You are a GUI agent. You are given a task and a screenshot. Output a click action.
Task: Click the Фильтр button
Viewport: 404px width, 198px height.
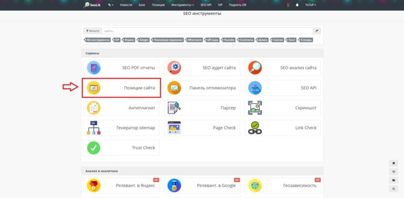pyautogui.click(x=93, y=31)
